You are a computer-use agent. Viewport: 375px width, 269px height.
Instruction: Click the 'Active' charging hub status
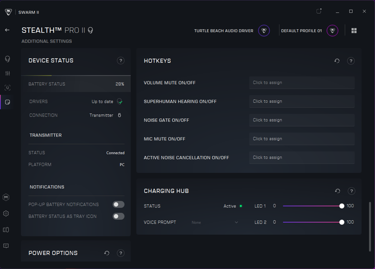pos(229,206)
